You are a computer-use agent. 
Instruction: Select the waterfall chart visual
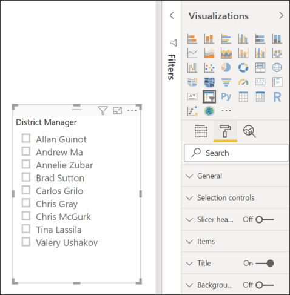point(192,67)
